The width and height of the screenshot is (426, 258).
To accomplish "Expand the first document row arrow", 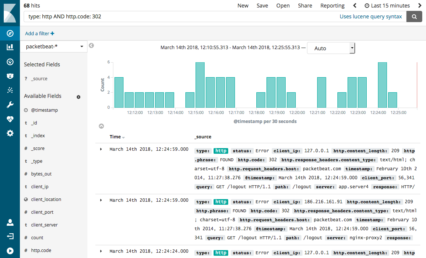I will coord(100,148).
